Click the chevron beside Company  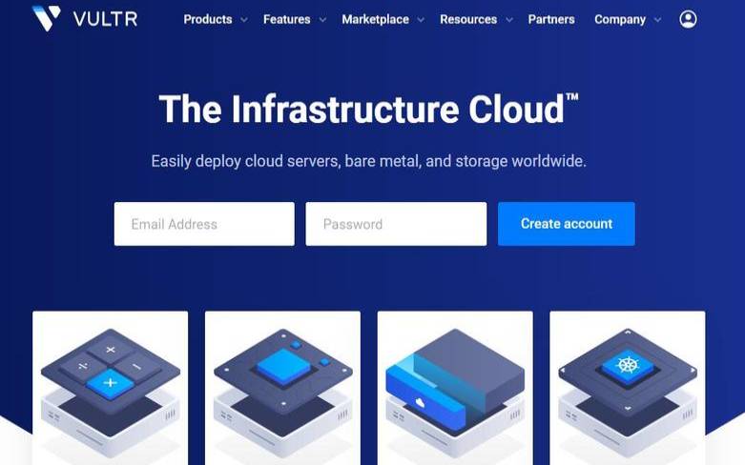(654, 20)
